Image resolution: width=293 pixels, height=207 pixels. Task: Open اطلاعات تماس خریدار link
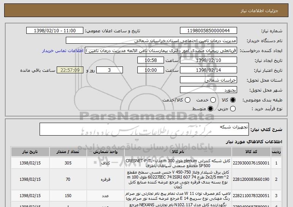63,51
